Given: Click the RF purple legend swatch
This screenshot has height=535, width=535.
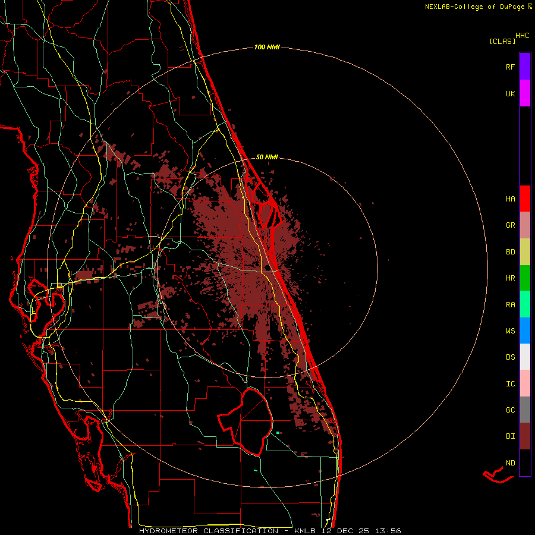Looking at the screenshot, I should (x=525, y=66).
